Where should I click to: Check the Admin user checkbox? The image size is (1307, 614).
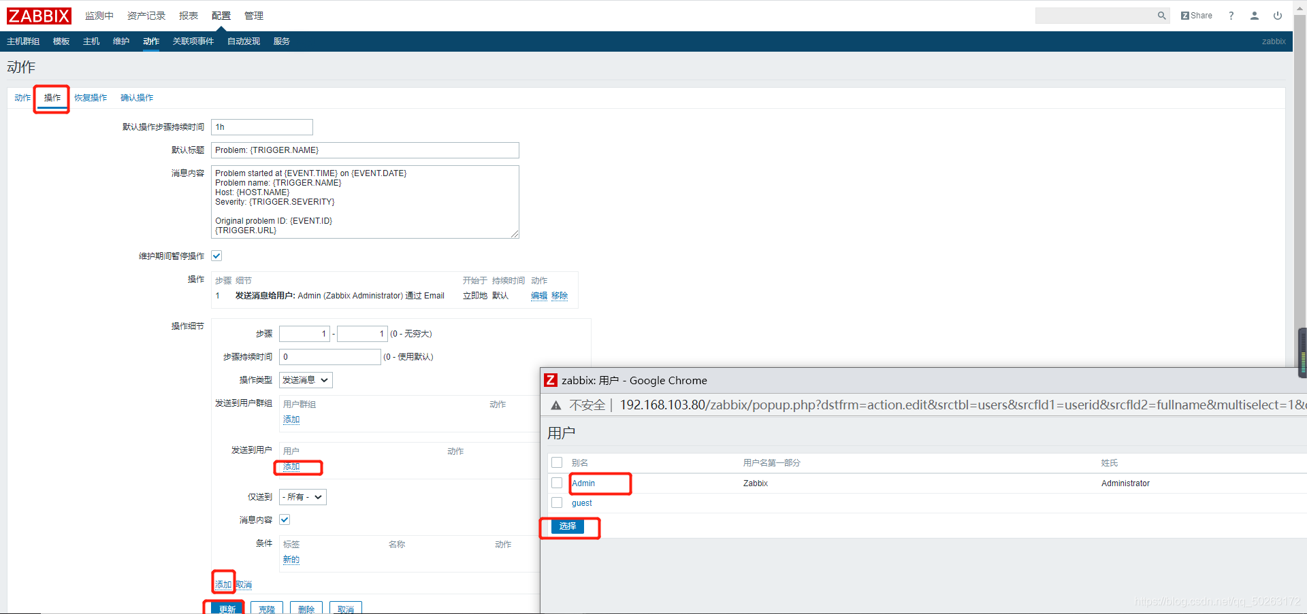click(557, 483)
